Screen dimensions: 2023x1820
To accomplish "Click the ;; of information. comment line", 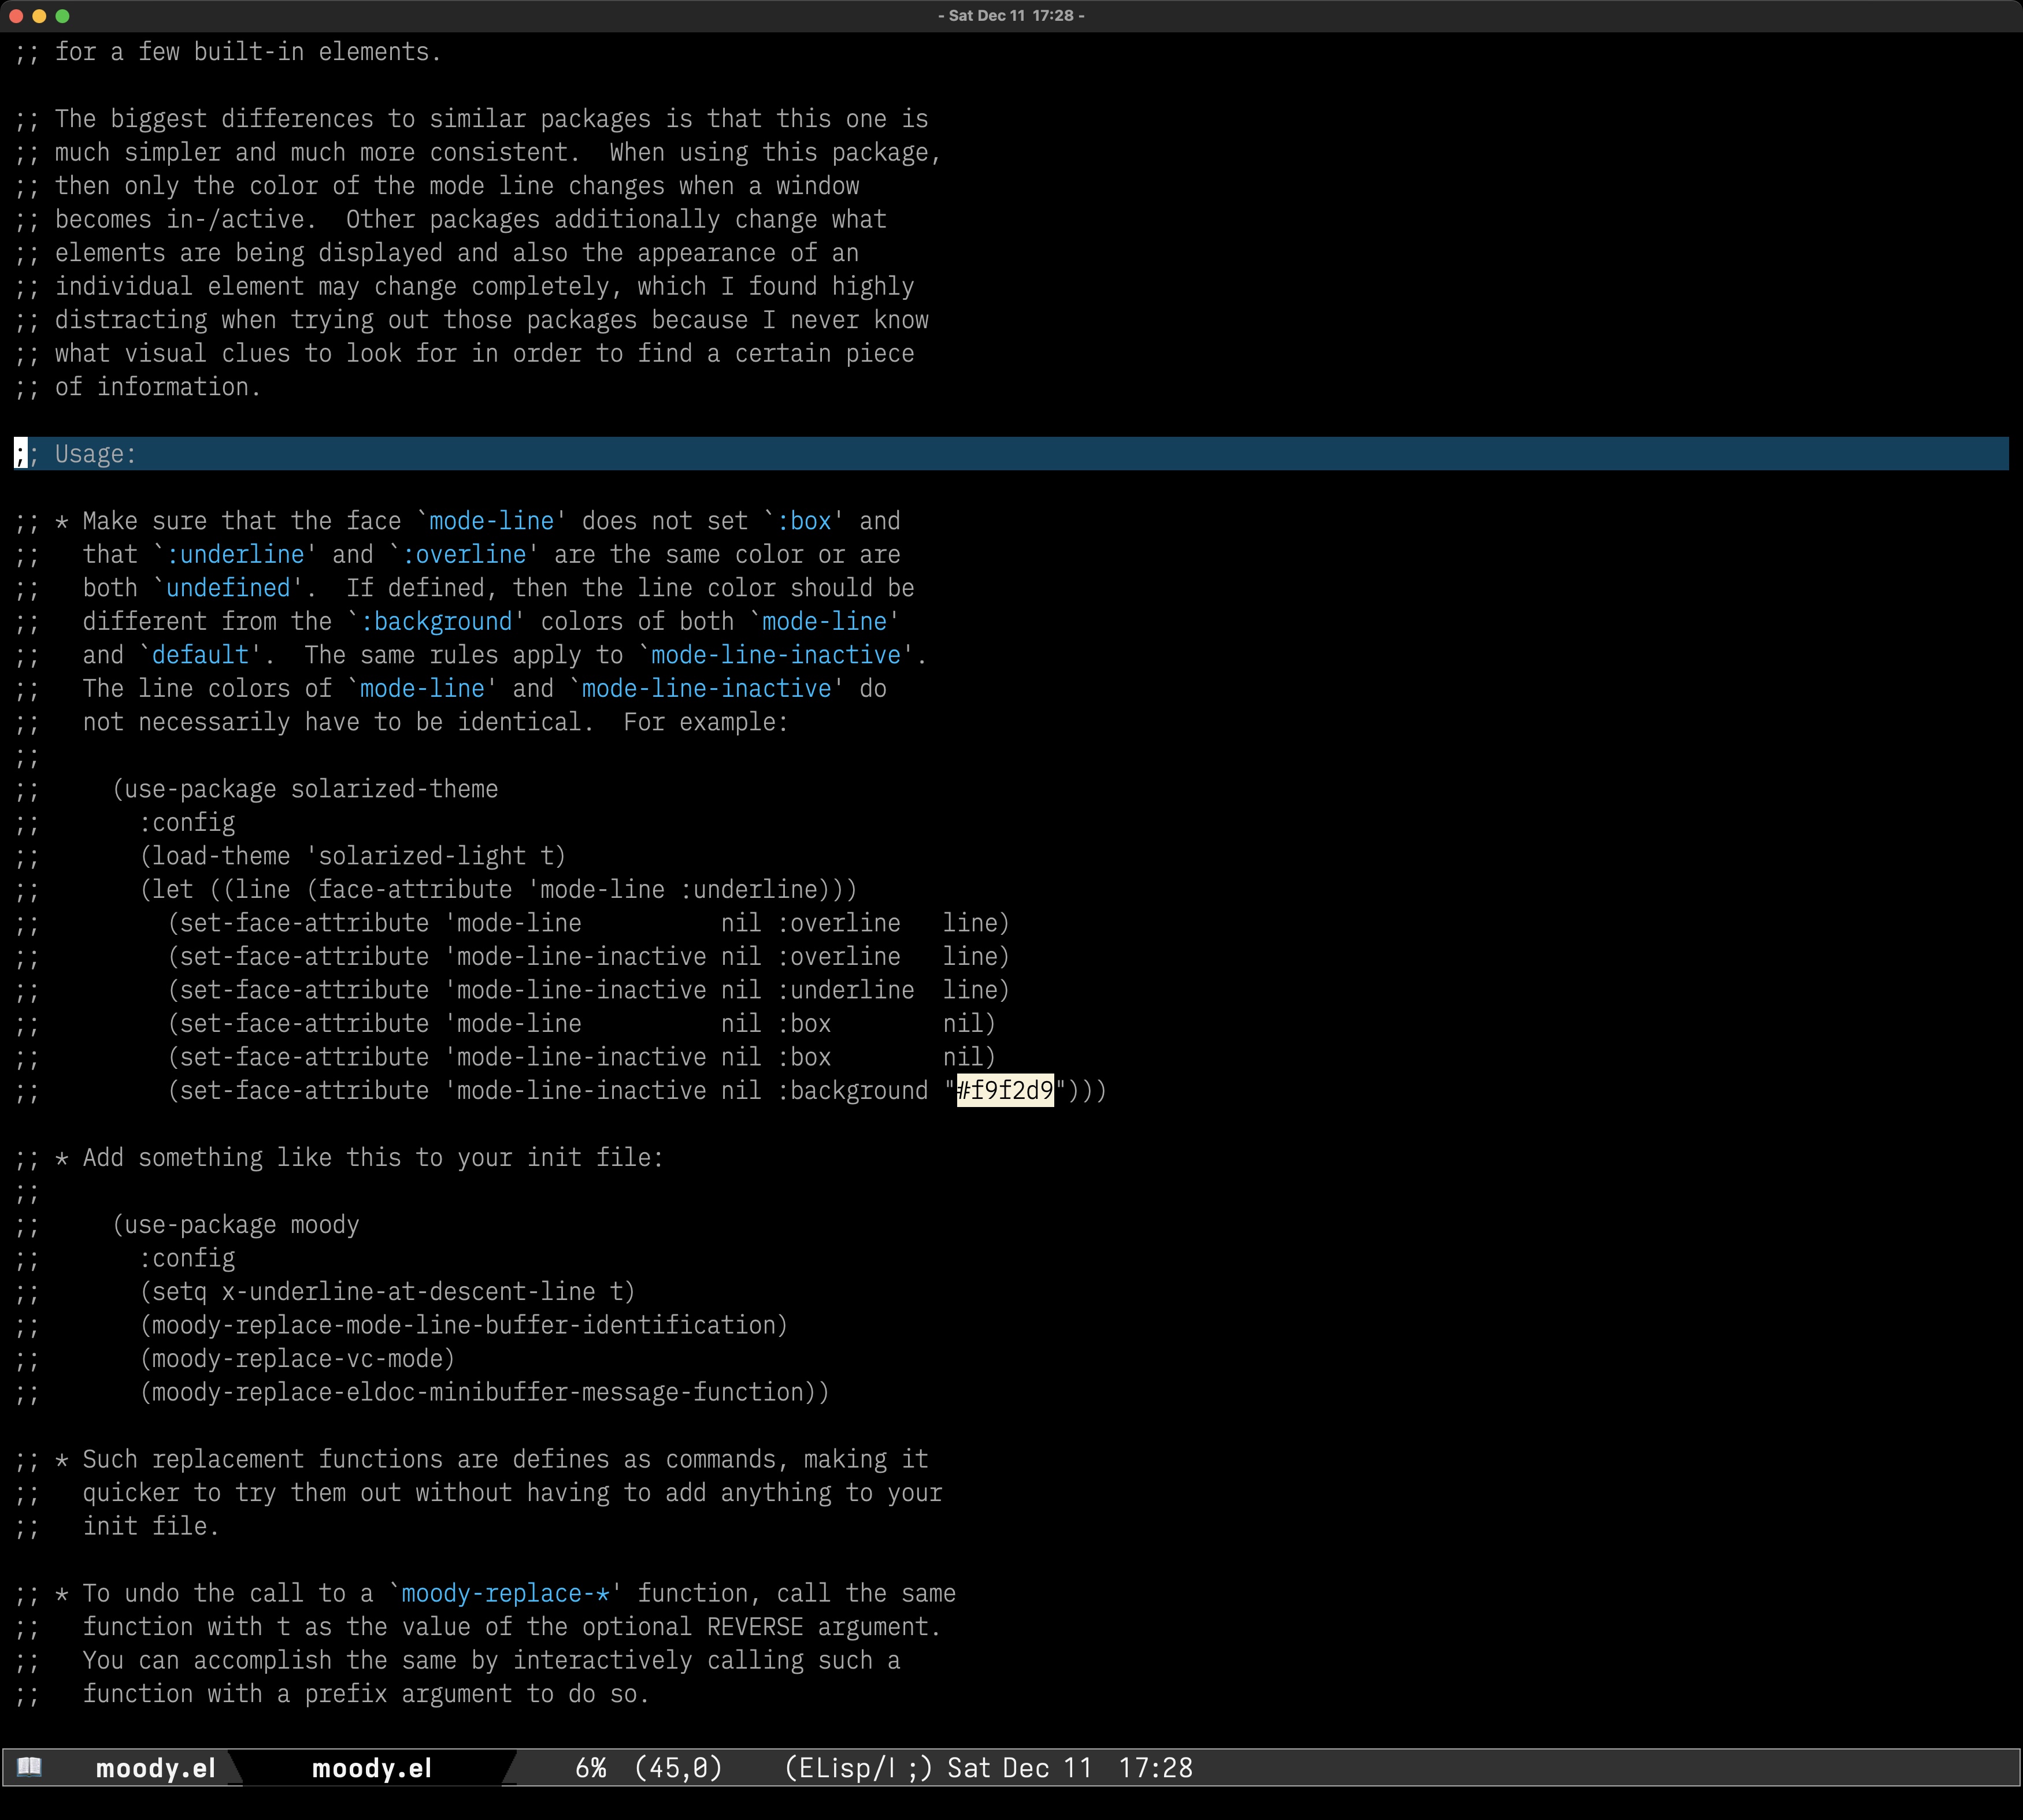I will click(x=138, y=387).
